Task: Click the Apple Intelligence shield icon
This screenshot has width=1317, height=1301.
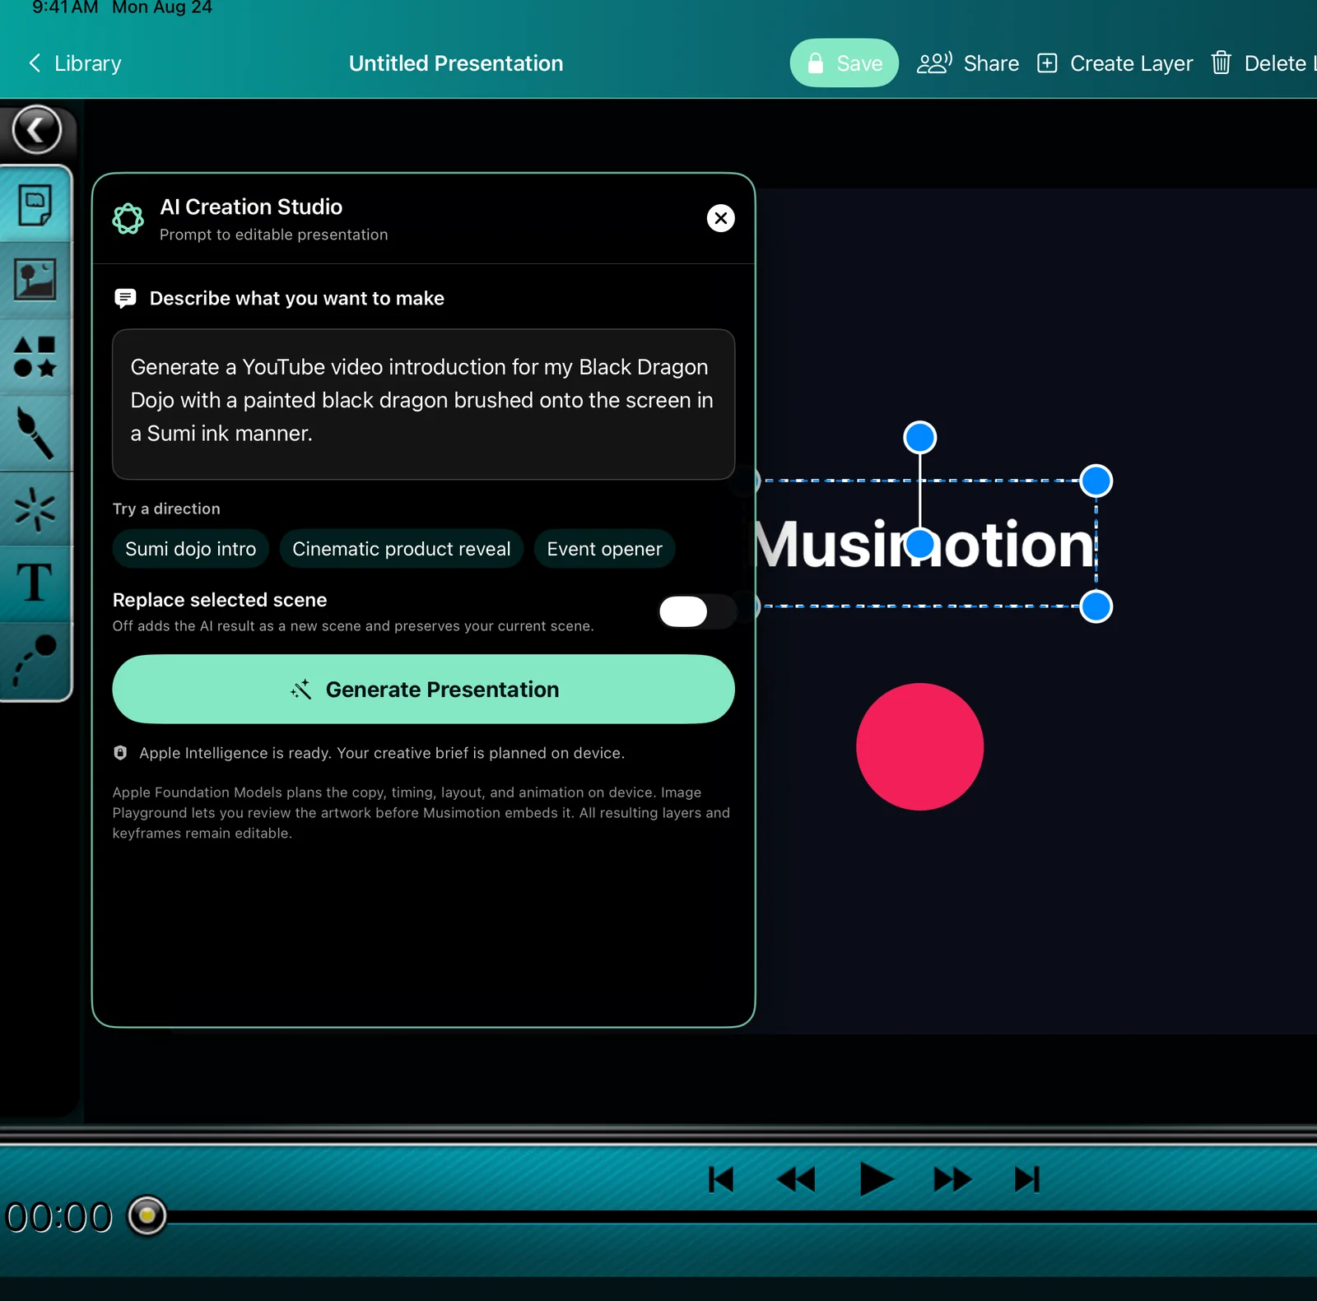Action: 120,752
